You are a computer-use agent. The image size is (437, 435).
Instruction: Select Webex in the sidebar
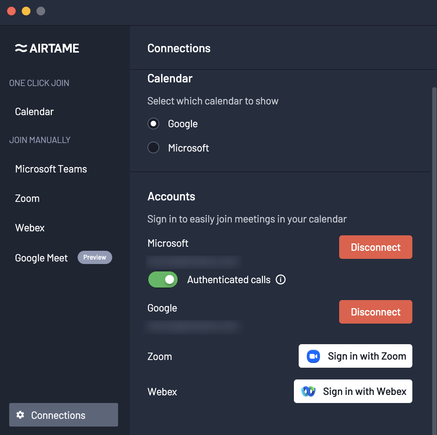(30, 228)
